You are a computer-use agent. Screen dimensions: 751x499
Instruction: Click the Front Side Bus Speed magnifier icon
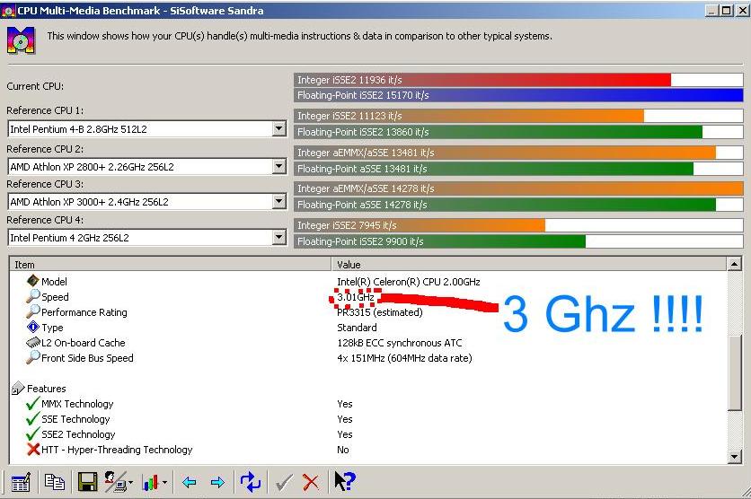[33, 357]
